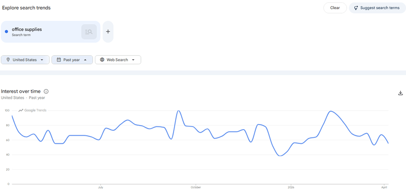Click the calendar icon on Past year

click(x=59, y=60)
